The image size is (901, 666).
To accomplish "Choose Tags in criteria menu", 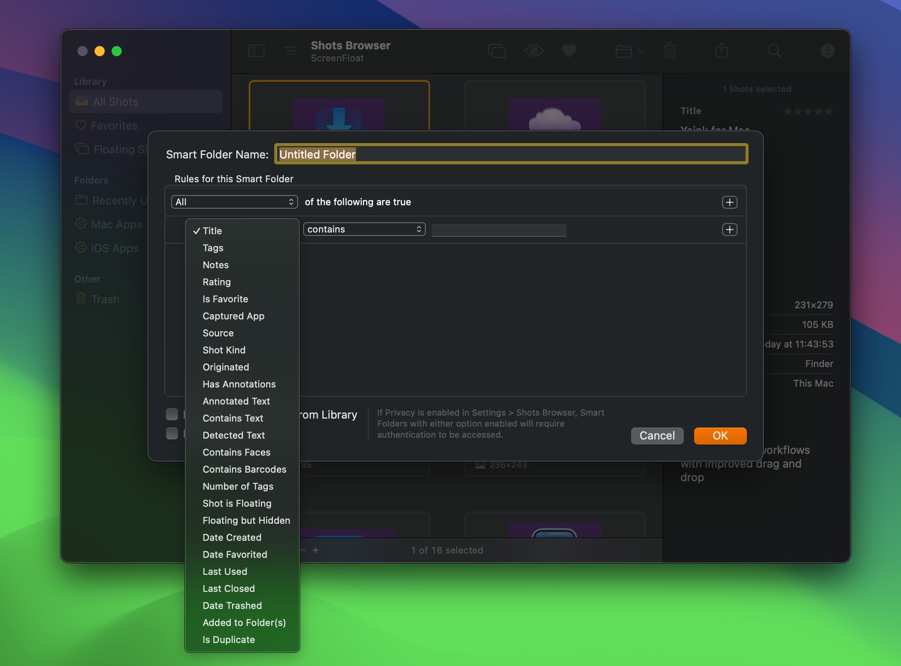I will pyautogui.click(x=242, y=248).
